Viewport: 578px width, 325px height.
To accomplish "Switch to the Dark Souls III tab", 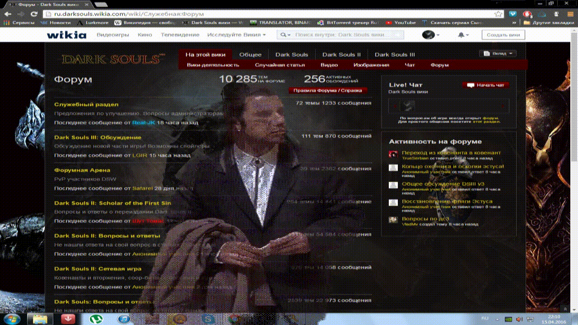I will point(395,55).
